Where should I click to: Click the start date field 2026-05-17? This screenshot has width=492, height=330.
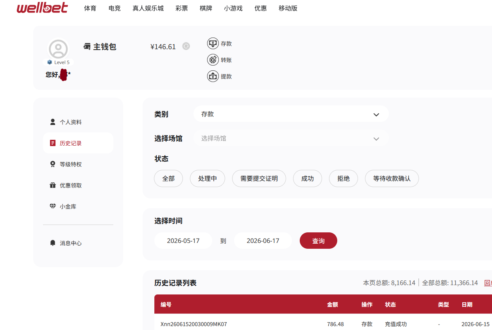click(x=183, y=241)
